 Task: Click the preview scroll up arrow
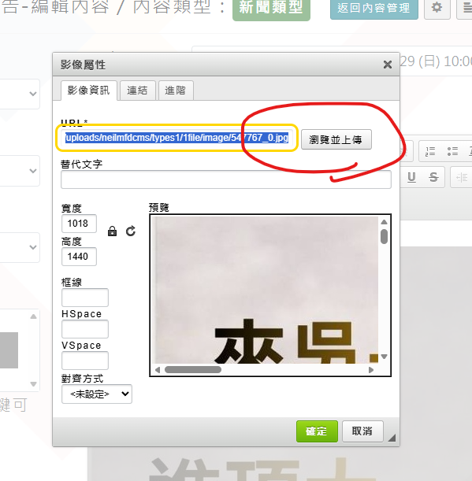384,222
